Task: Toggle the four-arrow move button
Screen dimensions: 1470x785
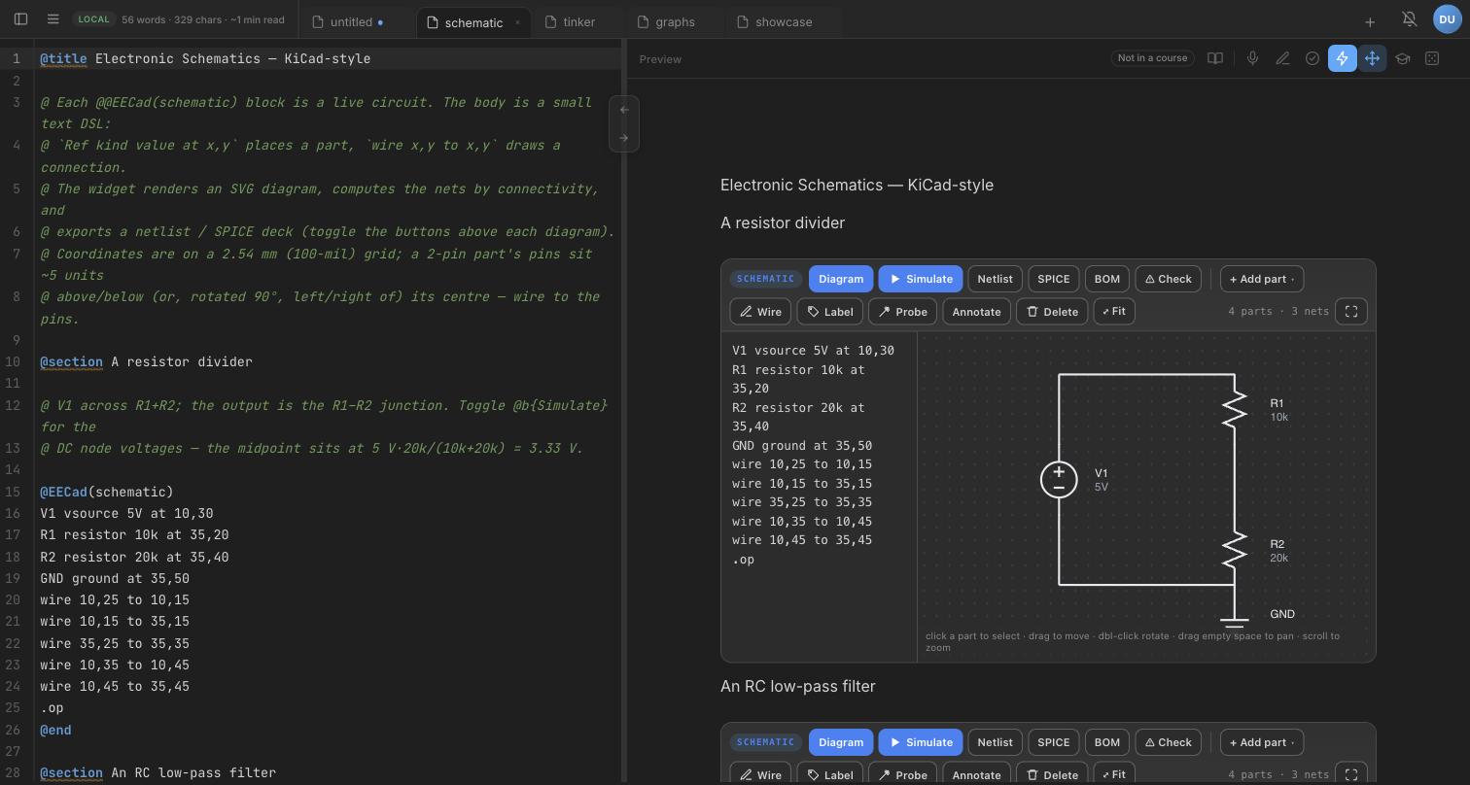Action: [1373, 58]
